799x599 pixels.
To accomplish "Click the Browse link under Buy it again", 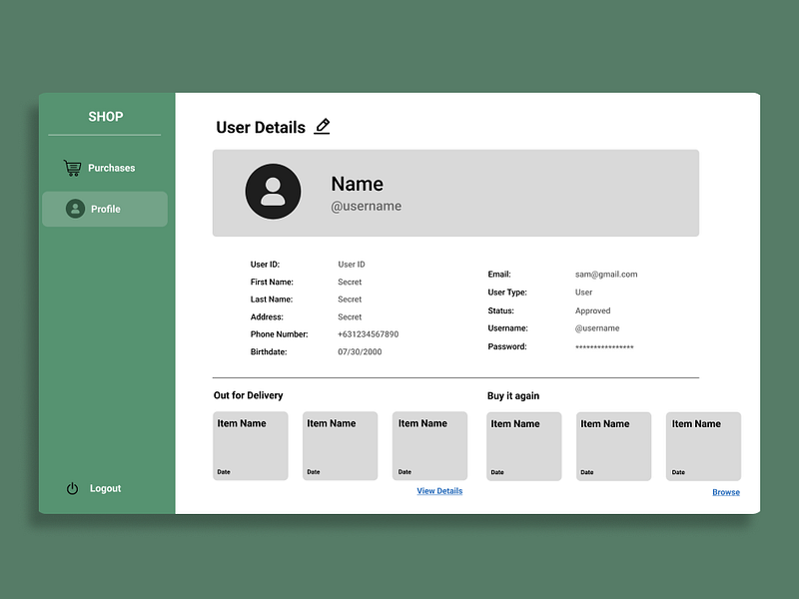I will pos(725,491).
